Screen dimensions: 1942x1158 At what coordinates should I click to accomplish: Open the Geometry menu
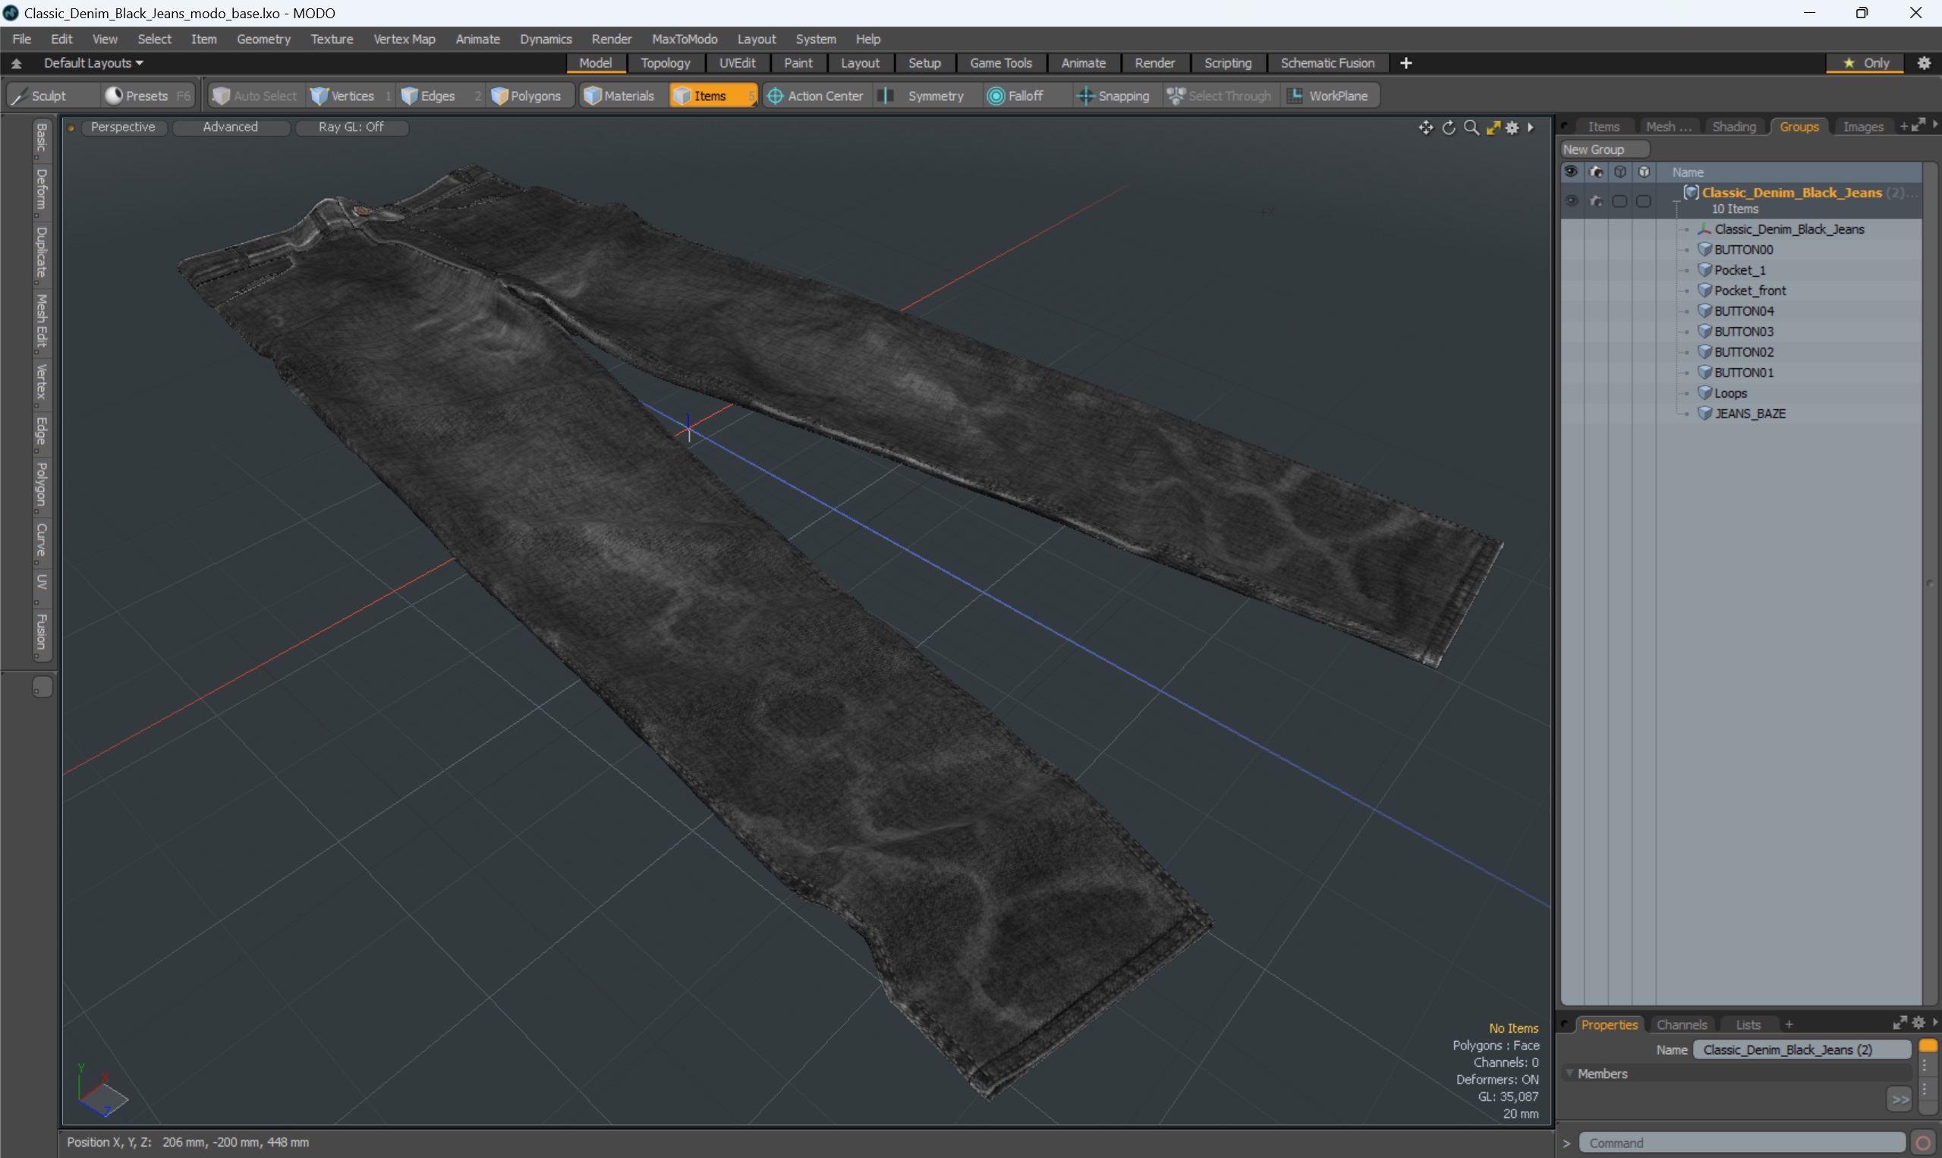[263, 38]
